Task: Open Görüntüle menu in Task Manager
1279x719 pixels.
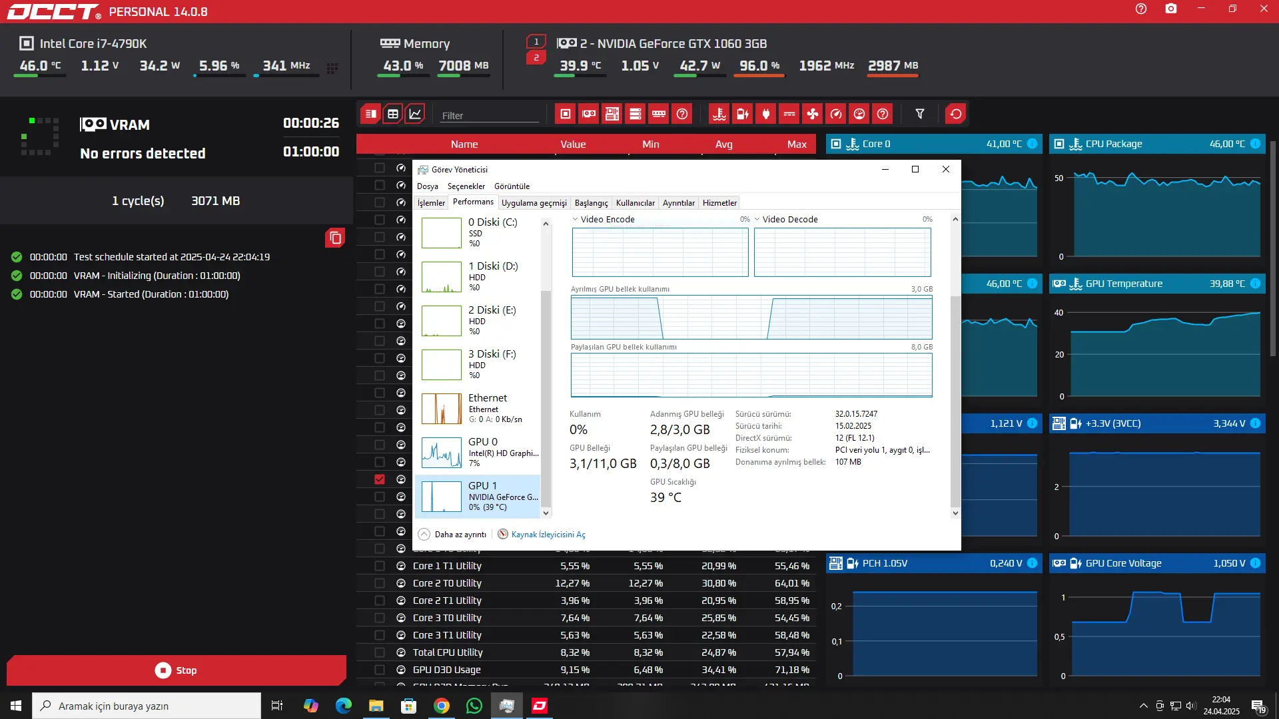Action: [x=512, y=186]
